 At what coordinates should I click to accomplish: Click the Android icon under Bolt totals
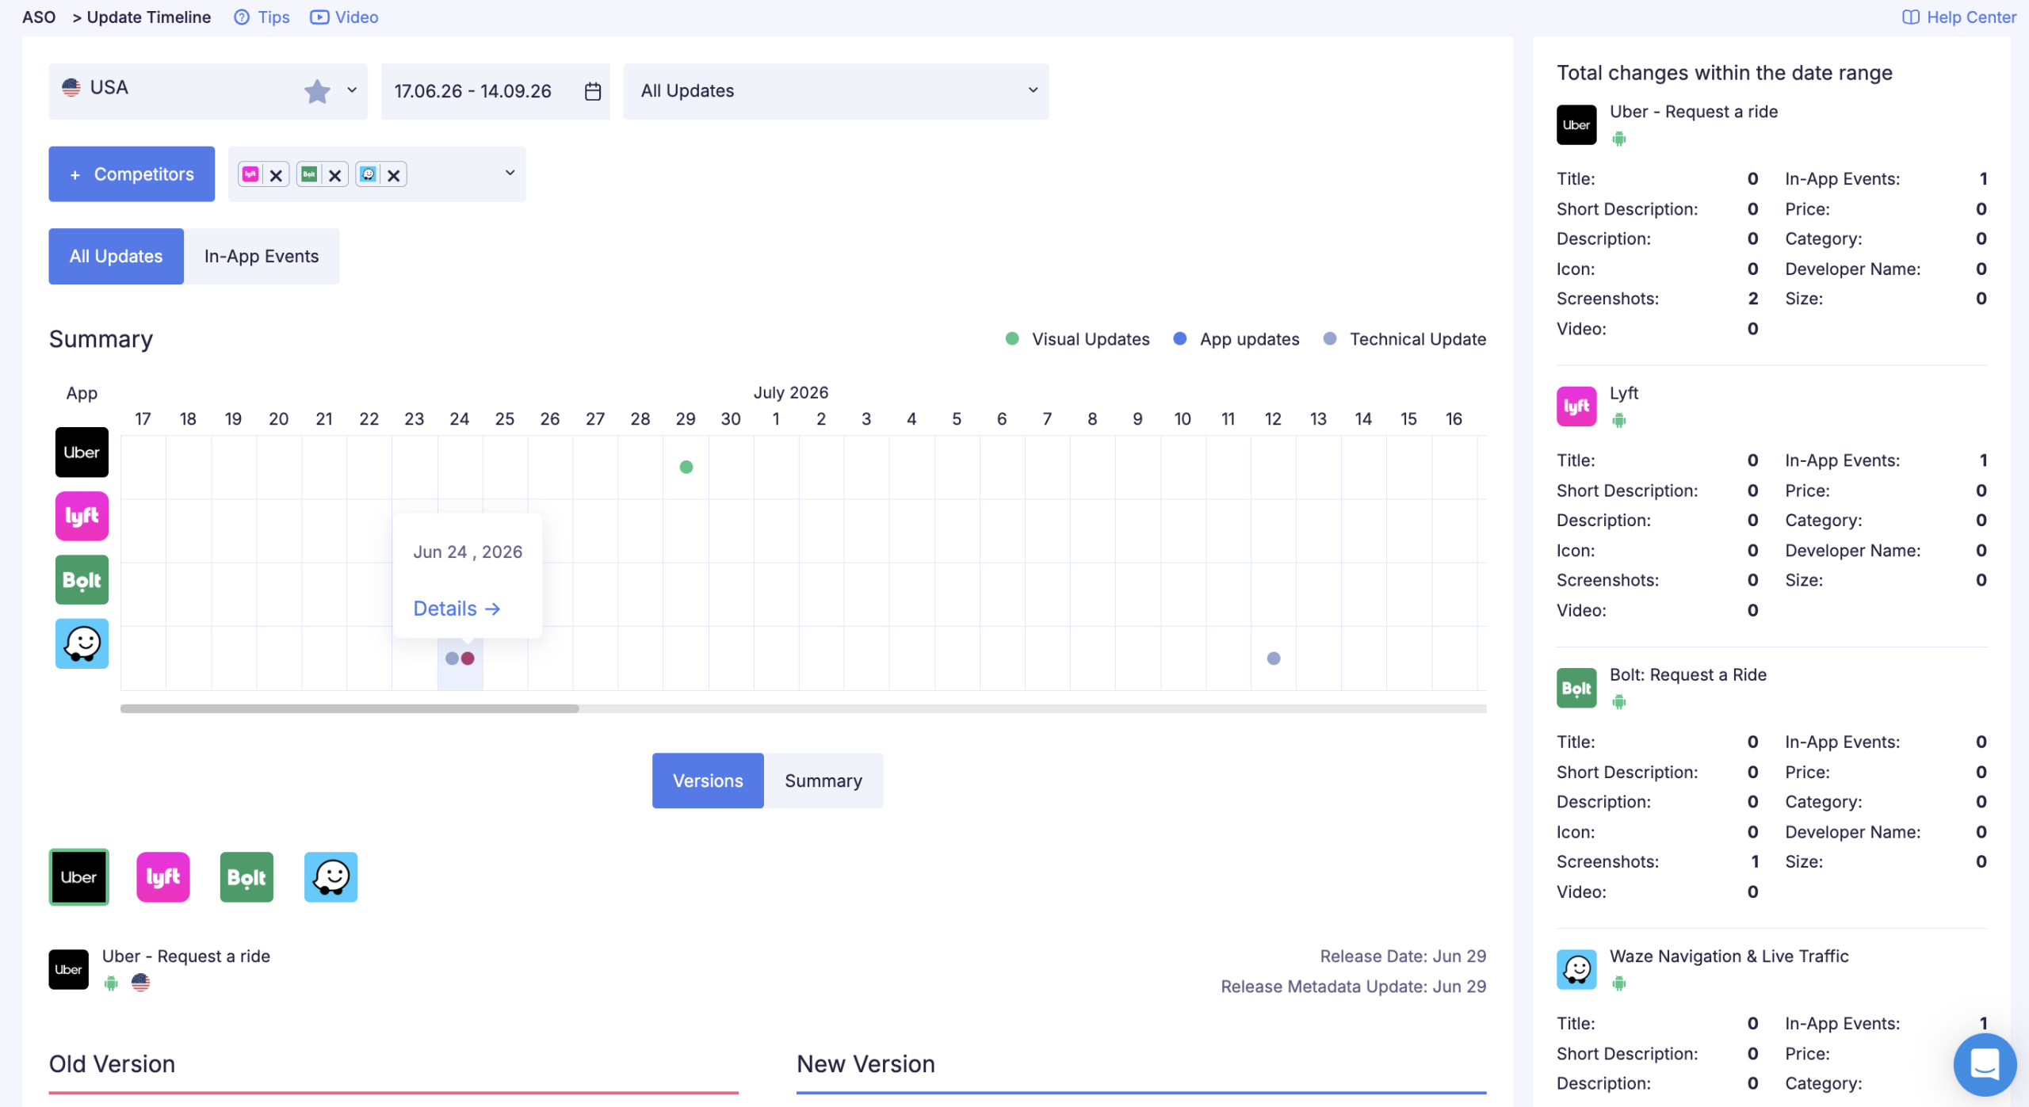(1619, 702)
